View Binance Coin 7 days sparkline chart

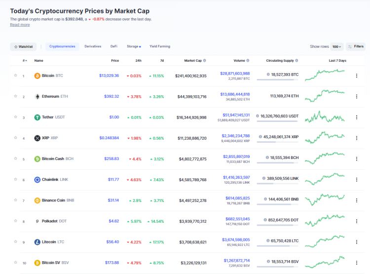tap(325, 200)
